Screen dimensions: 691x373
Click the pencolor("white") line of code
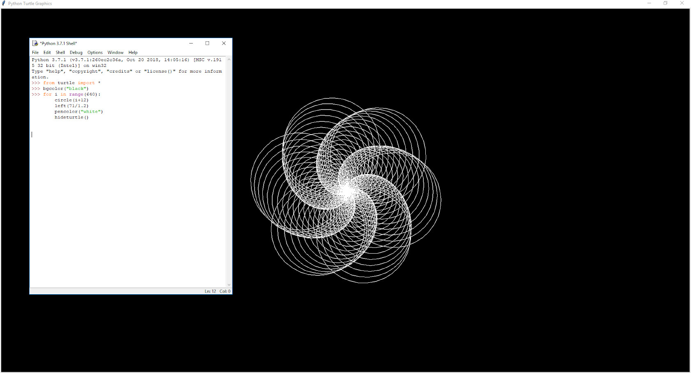click(79, 111)
